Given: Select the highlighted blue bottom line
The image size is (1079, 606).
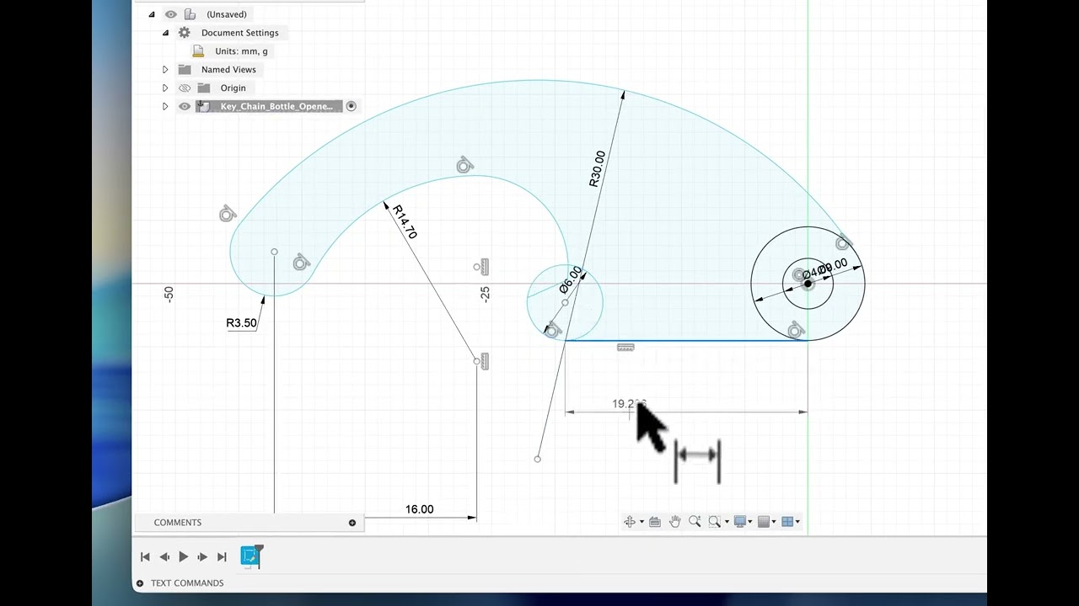Looking at the screenshot, I should tap(686, 340).
